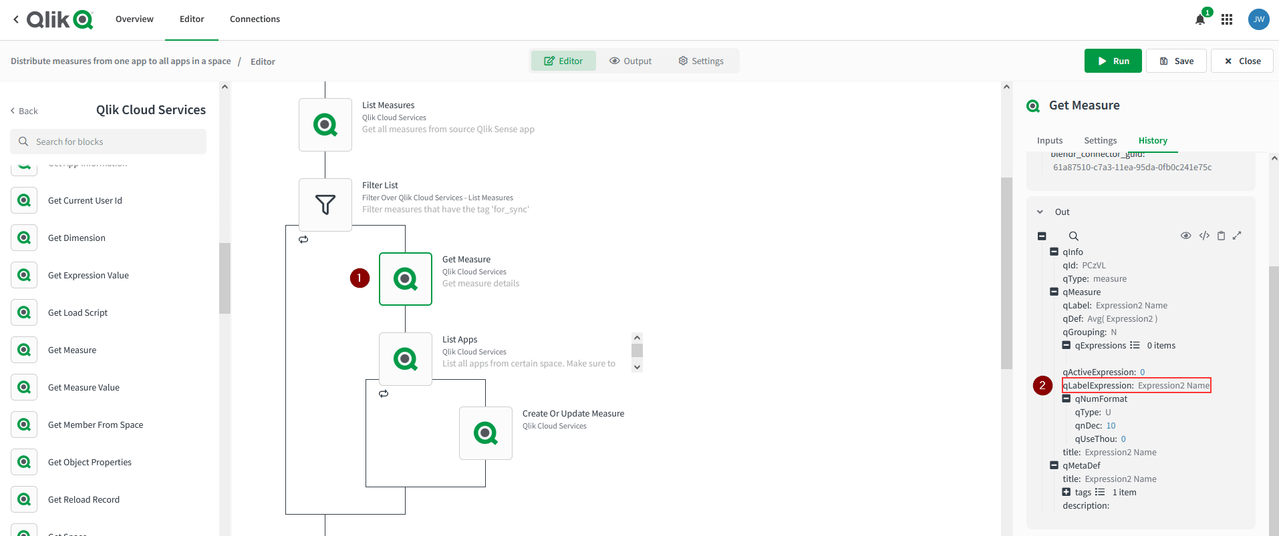Go back with the chevron beside the Qlik logo

tap(16, 19)
